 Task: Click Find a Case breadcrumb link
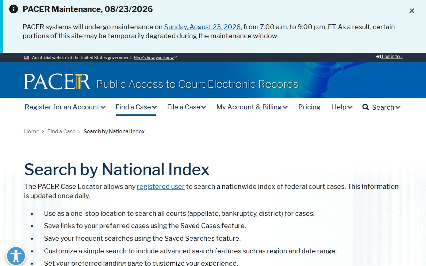[61, 131]
